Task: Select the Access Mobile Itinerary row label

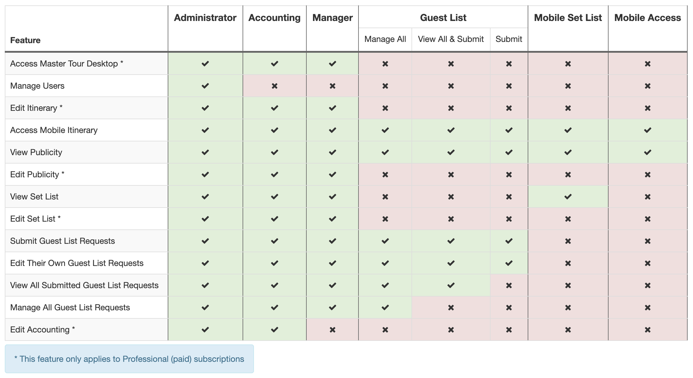Action: [54, 130]
